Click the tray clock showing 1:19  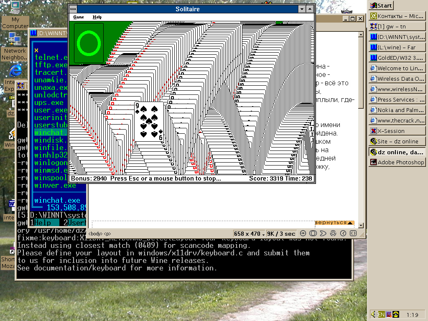coord(412,315)
